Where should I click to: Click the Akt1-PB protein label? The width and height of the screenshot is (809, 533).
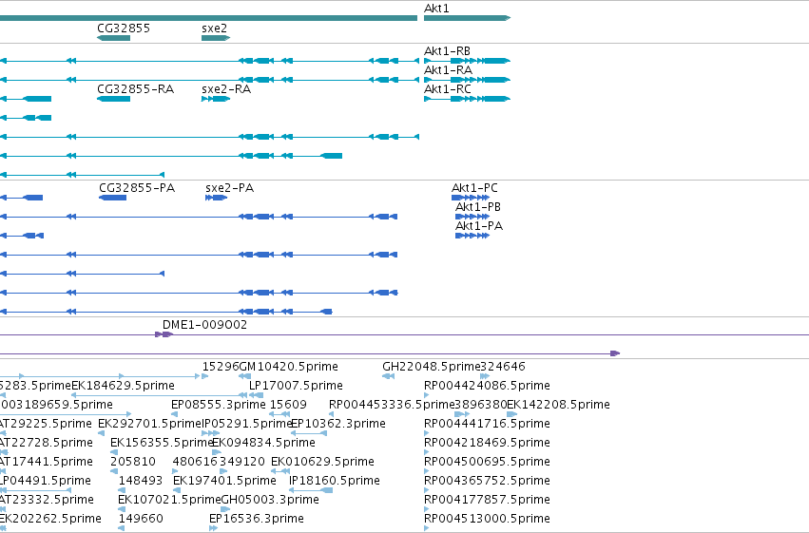478,207
